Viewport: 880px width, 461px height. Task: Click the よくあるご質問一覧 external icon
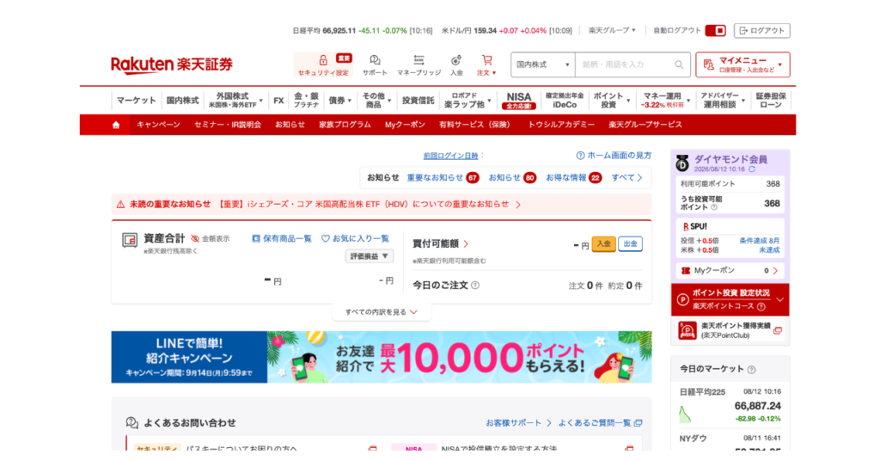tap(639, 423)
